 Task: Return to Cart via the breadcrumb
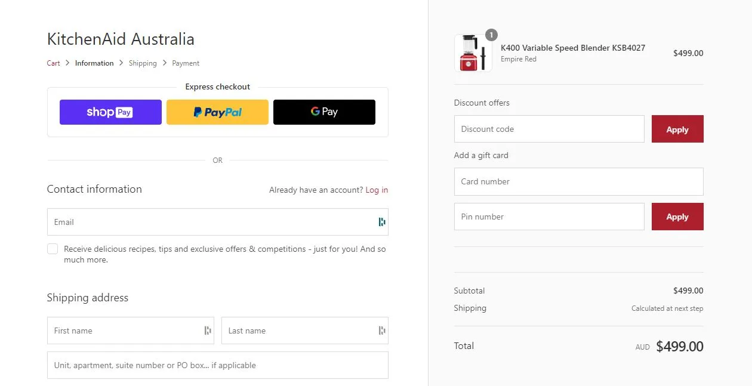pyautogui.click(x=53, y=63)
